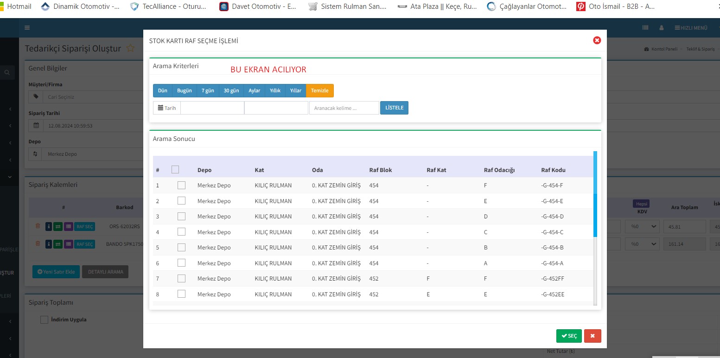720x358 pixels.
Task: Click info icon on the BANDO 5PK1750 row
Action: coord(49,244)
